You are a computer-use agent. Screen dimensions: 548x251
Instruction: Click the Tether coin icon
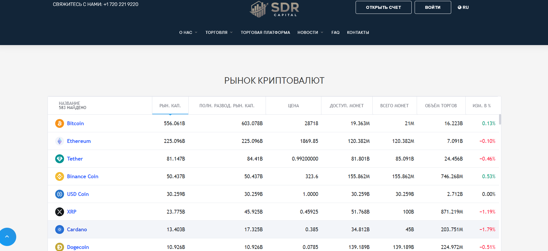pyautogui.click(x=60, y=159)
